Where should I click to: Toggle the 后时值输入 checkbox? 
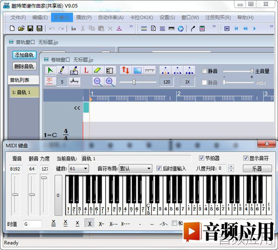coord(158,168)
